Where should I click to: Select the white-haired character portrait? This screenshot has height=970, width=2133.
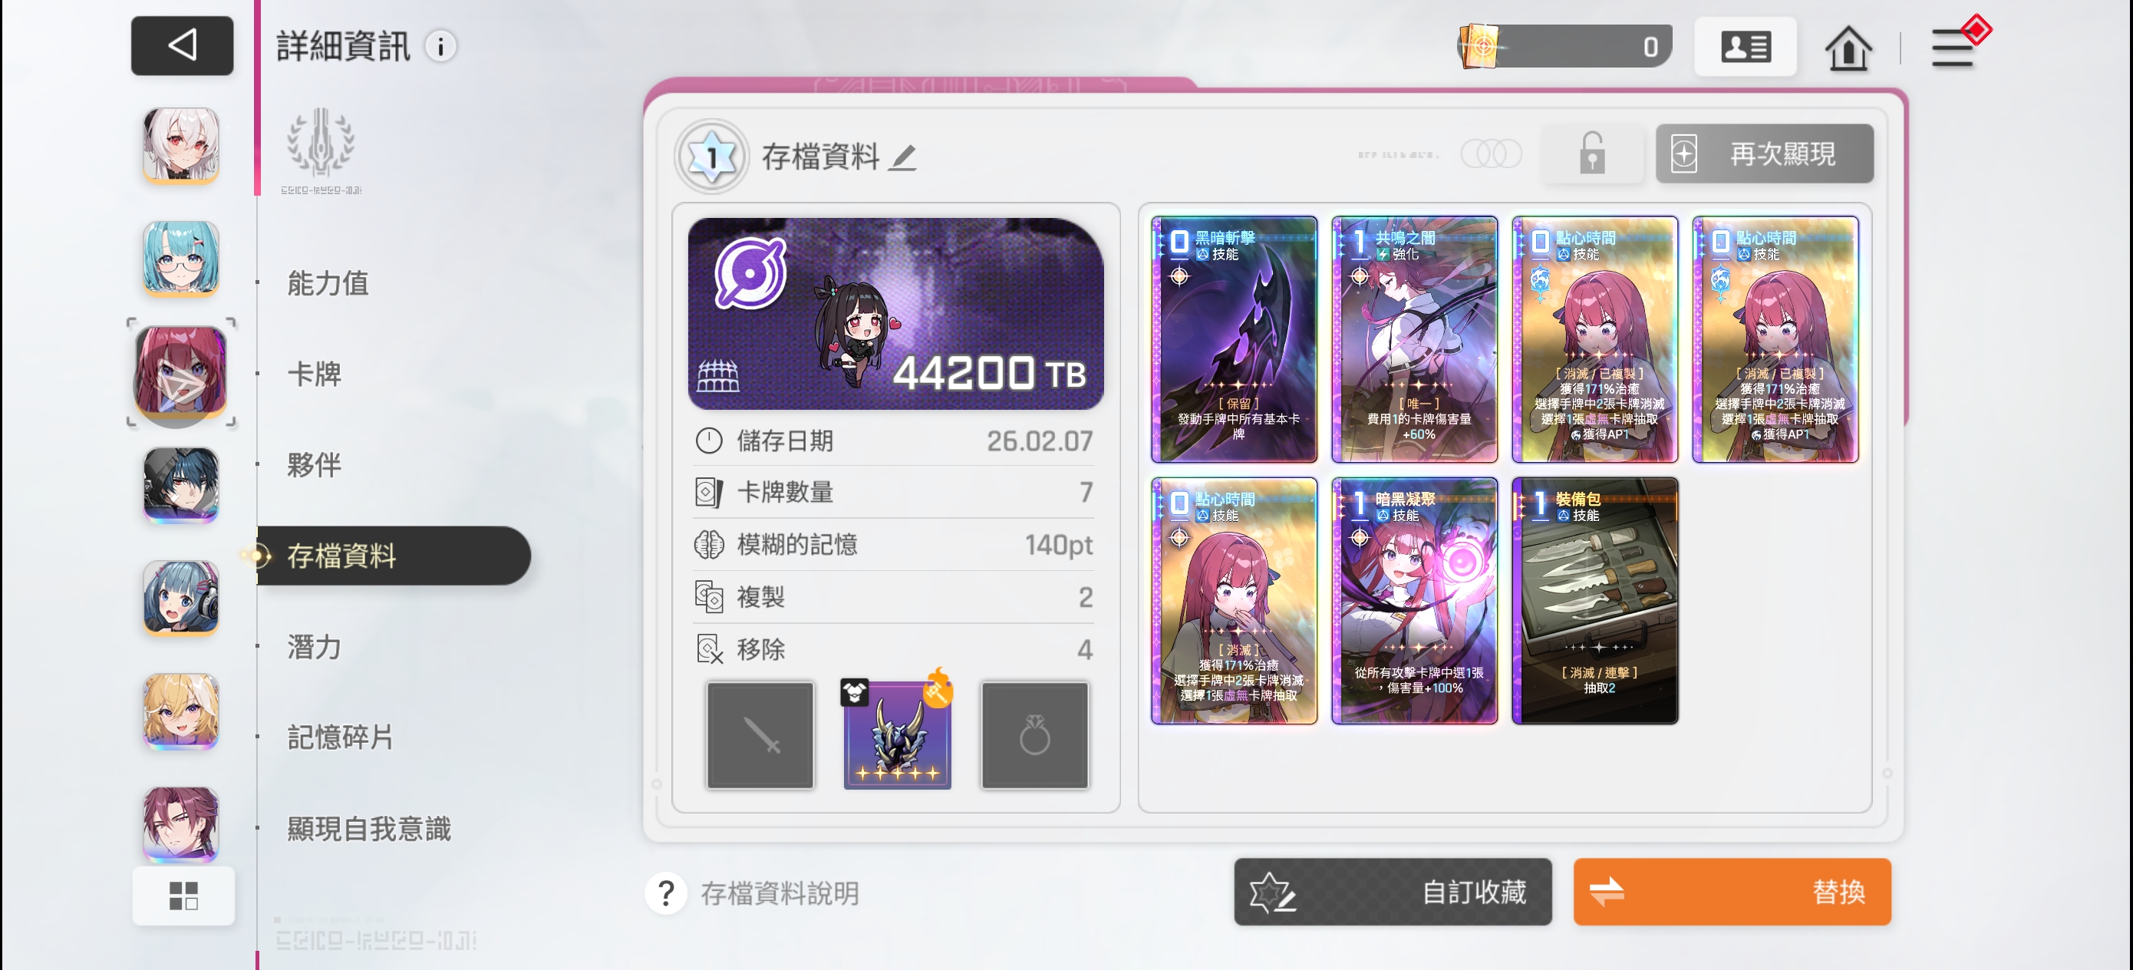pos(181,146)
